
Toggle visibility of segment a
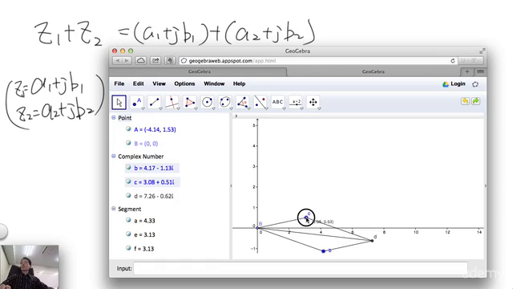[128, 220]
